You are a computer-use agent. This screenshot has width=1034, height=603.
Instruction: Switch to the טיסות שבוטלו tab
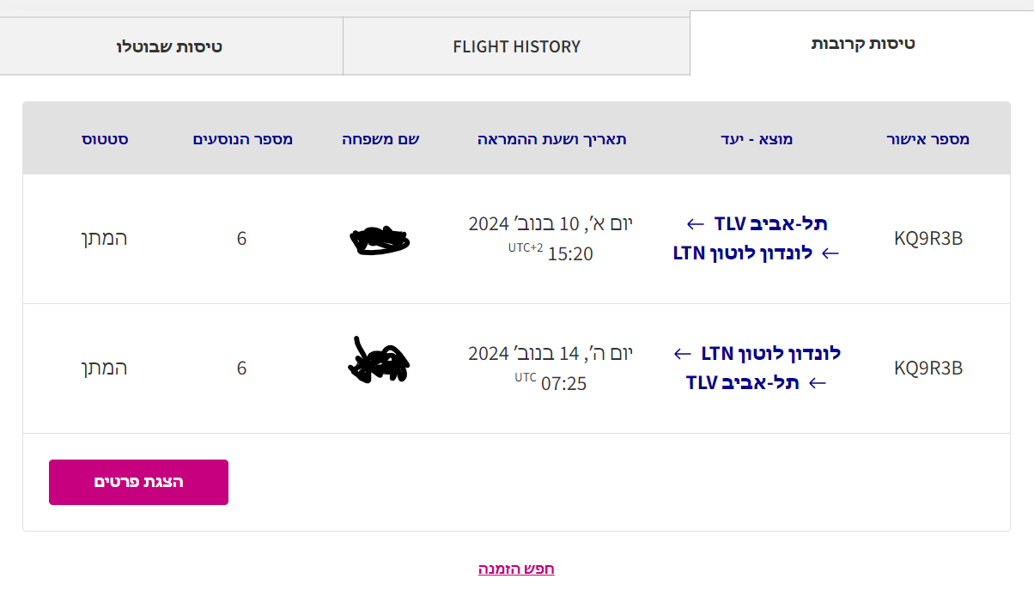170,46
